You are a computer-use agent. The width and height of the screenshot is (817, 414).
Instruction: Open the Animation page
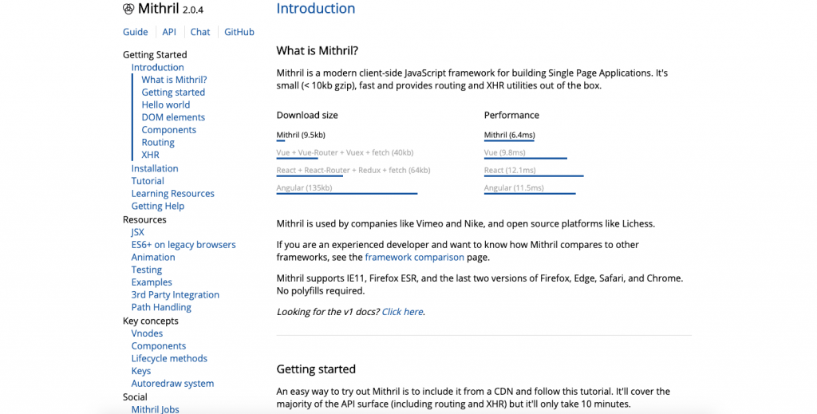pos(153,257)
